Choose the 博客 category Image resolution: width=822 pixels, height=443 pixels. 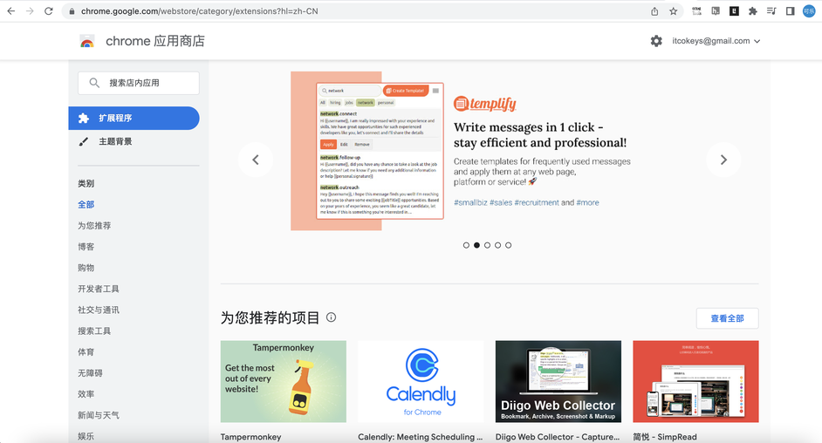click(x=86, y=247)
